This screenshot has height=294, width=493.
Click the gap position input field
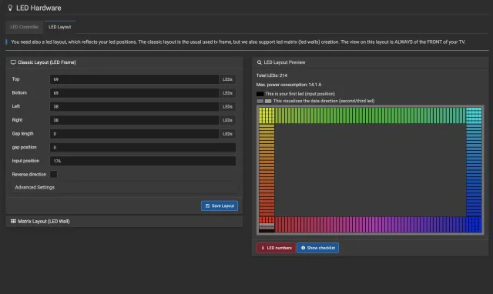point(143,147)
